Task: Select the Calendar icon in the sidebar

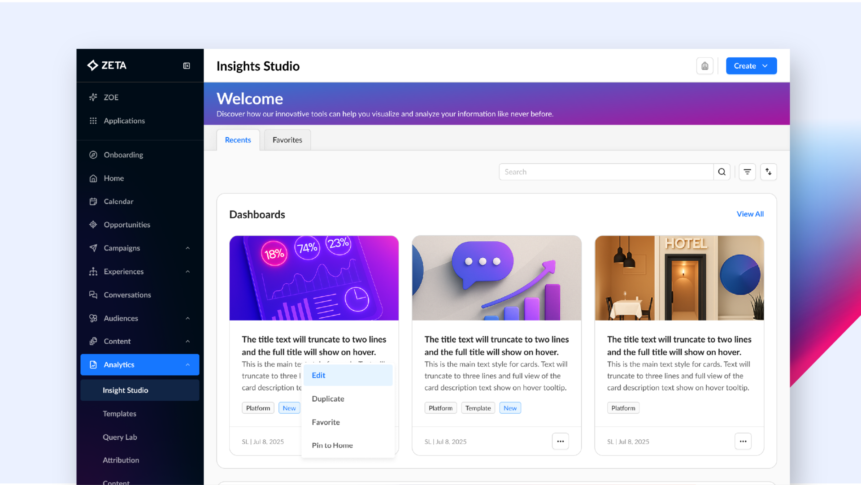Action: pyautogui.click(x=93, y=201)
